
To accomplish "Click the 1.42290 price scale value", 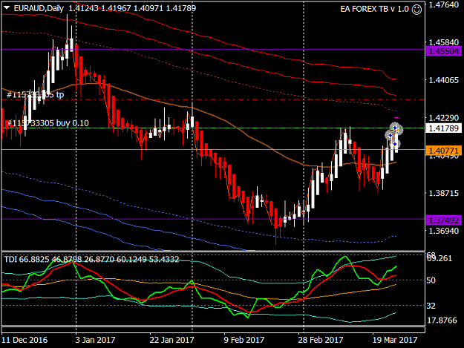I will (x=443, y=118).
